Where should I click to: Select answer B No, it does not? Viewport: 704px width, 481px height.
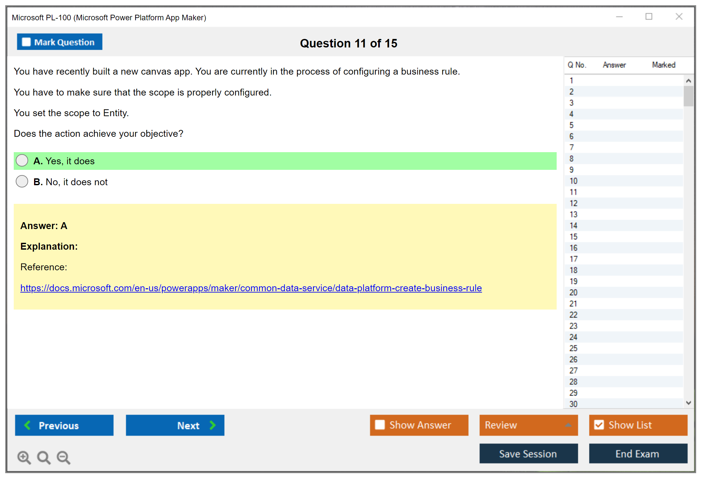tap(22, 181)
